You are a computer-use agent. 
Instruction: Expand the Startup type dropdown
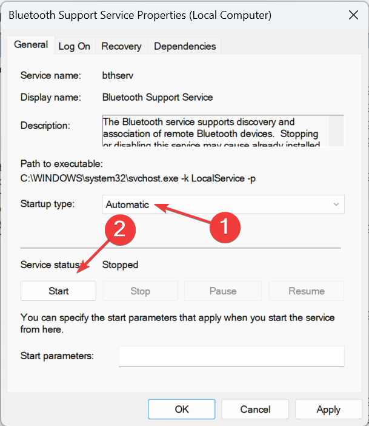coord(223,205)
